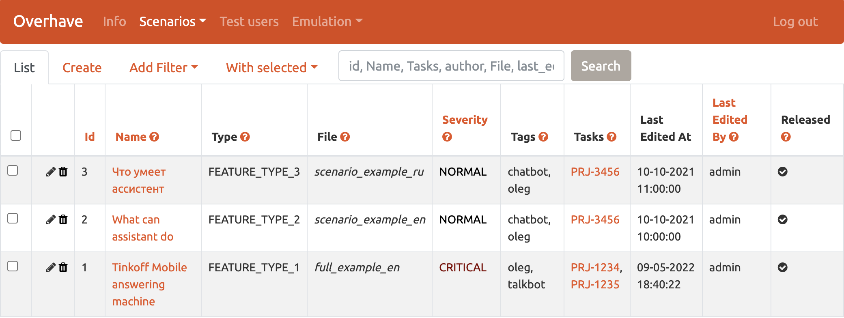Click the Search button
Image resolution: width=844 pixels, height=318 pixels.
601,66
